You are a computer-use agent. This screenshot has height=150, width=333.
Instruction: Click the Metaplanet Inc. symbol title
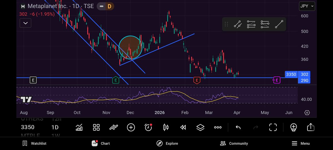(x=47, y=6)
